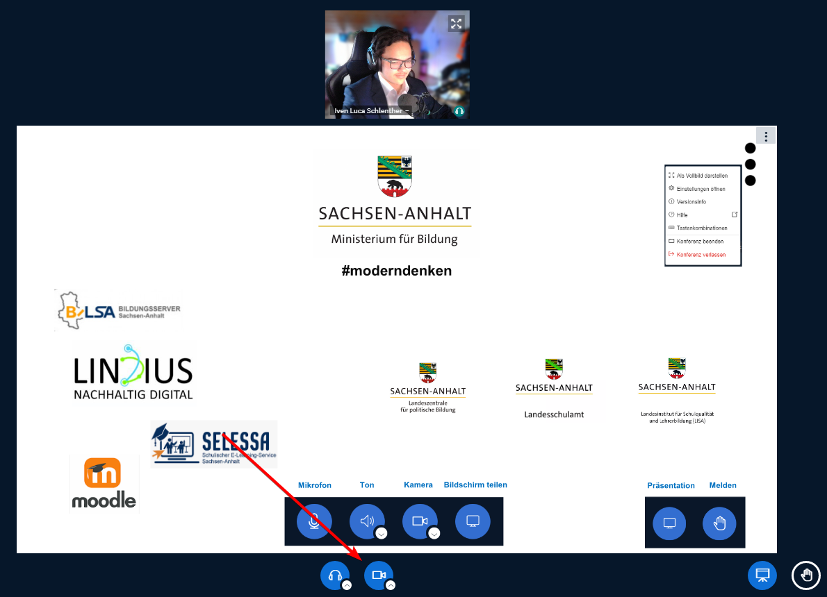
Task: Click the monitor icon under Bildschirm teilen
Action: click(473, 521)
